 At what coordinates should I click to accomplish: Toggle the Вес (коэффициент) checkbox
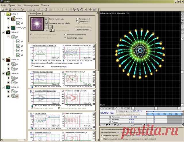pos(63,113)
